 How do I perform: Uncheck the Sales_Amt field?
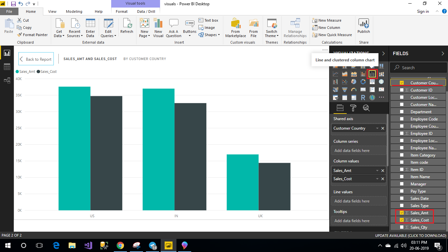(x=402, y=213)
